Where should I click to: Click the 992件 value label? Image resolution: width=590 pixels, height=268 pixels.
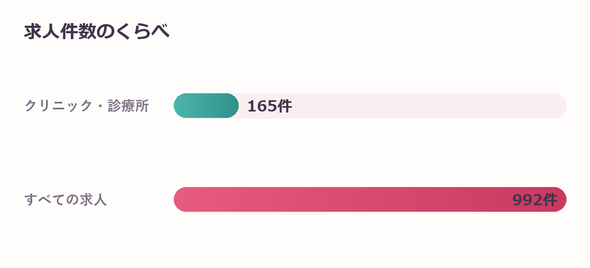point(535,200)
